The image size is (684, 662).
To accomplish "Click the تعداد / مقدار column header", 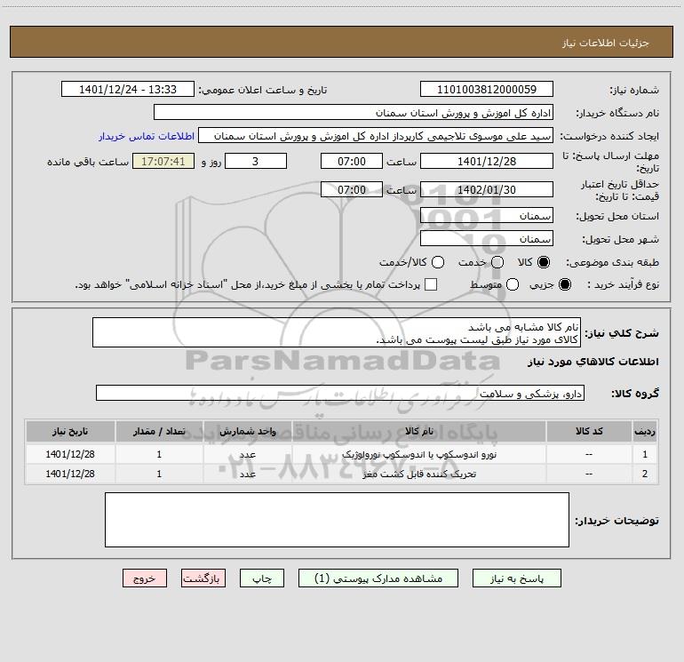I will (159, 431).
